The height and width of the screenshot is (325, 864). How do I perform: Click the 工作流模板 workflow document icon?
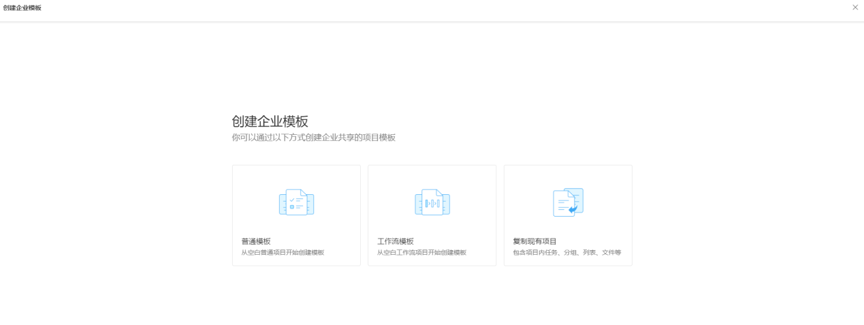(432, 202)
